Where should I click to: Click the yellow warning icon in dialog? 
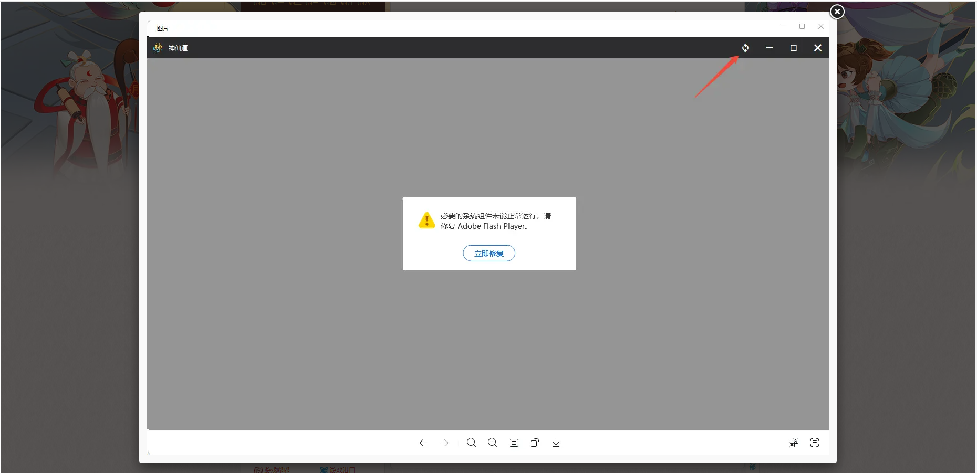[x=427, y=220]
